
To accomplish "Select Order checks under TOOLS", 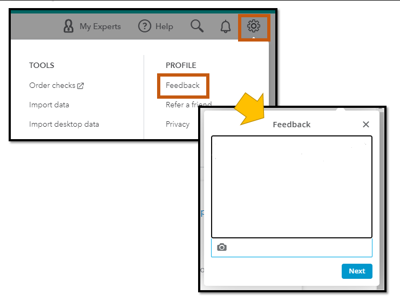I will click(52, 85).
